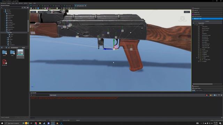Toggle checkbox for slot_bayonet bone
Image resolution: width=223 pixels, height=125 pixels.
[x=199, y=37]
